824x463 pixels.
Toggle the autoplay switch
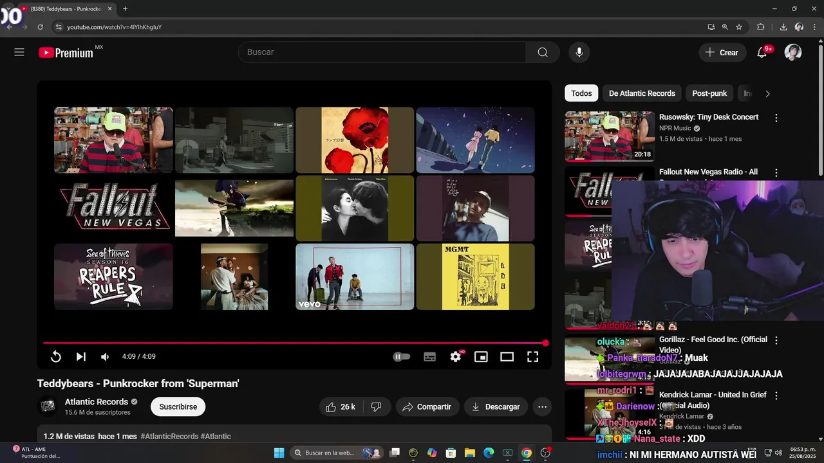point(402,357)
